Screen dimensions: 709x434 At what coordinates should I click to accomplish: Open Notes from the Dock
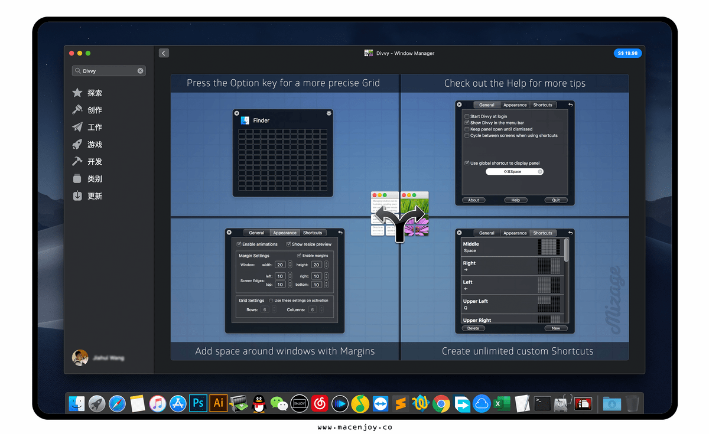pyautogui.click(x=137, y=404)
